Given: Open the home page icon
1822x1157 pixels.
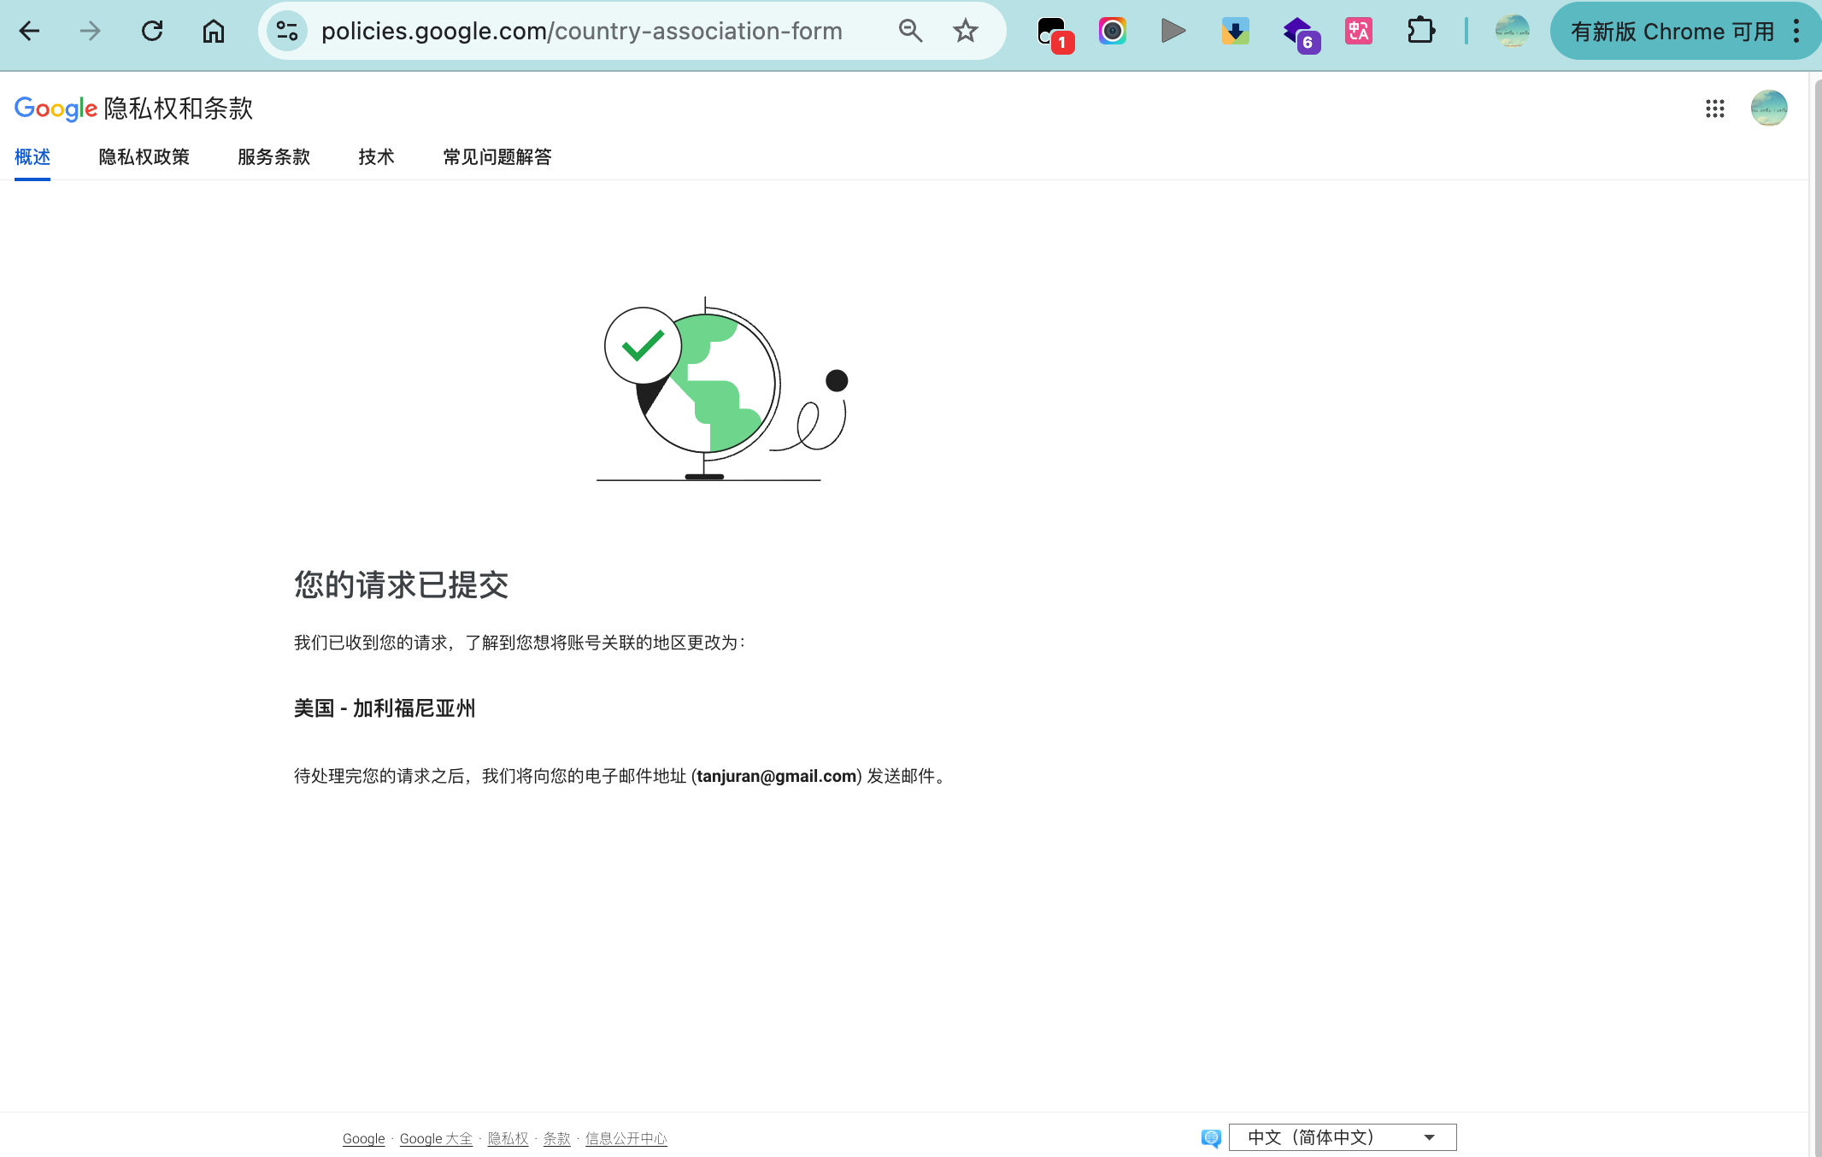Looking at the screenshot, I should pos(213,32).
